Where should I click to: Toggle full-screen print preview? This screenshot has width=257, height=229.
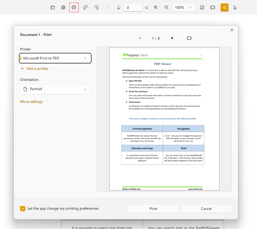(x=189, y=38)
